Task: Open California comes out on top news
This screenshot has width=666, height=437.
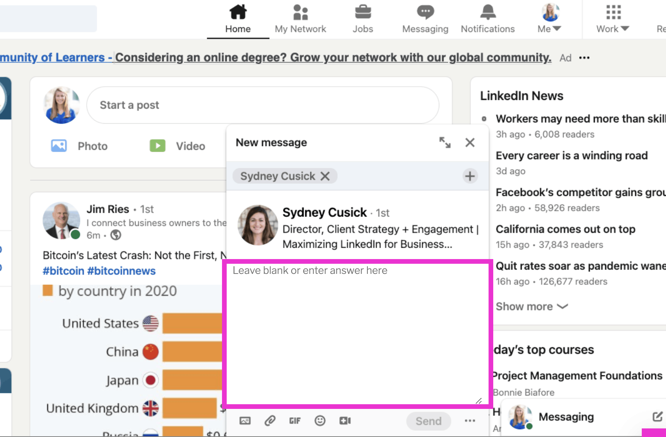Action: (x=565, y=229)
